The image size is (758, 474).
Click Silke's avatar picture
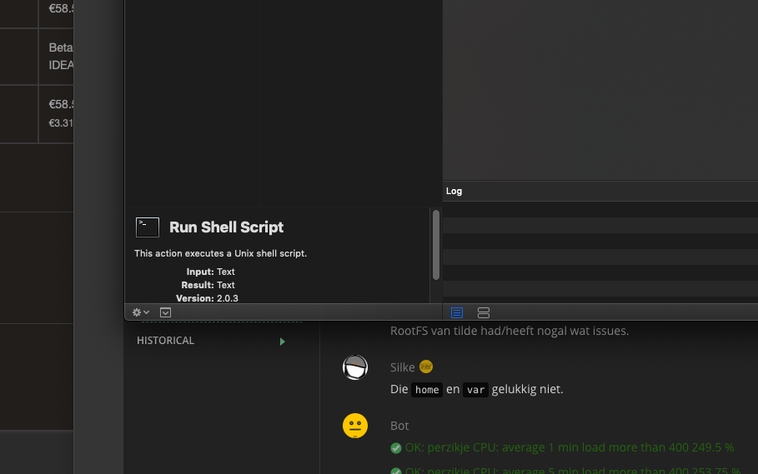[355, 367]
